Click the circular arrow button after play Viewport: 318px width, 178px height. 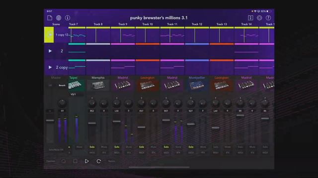point(98,161)
